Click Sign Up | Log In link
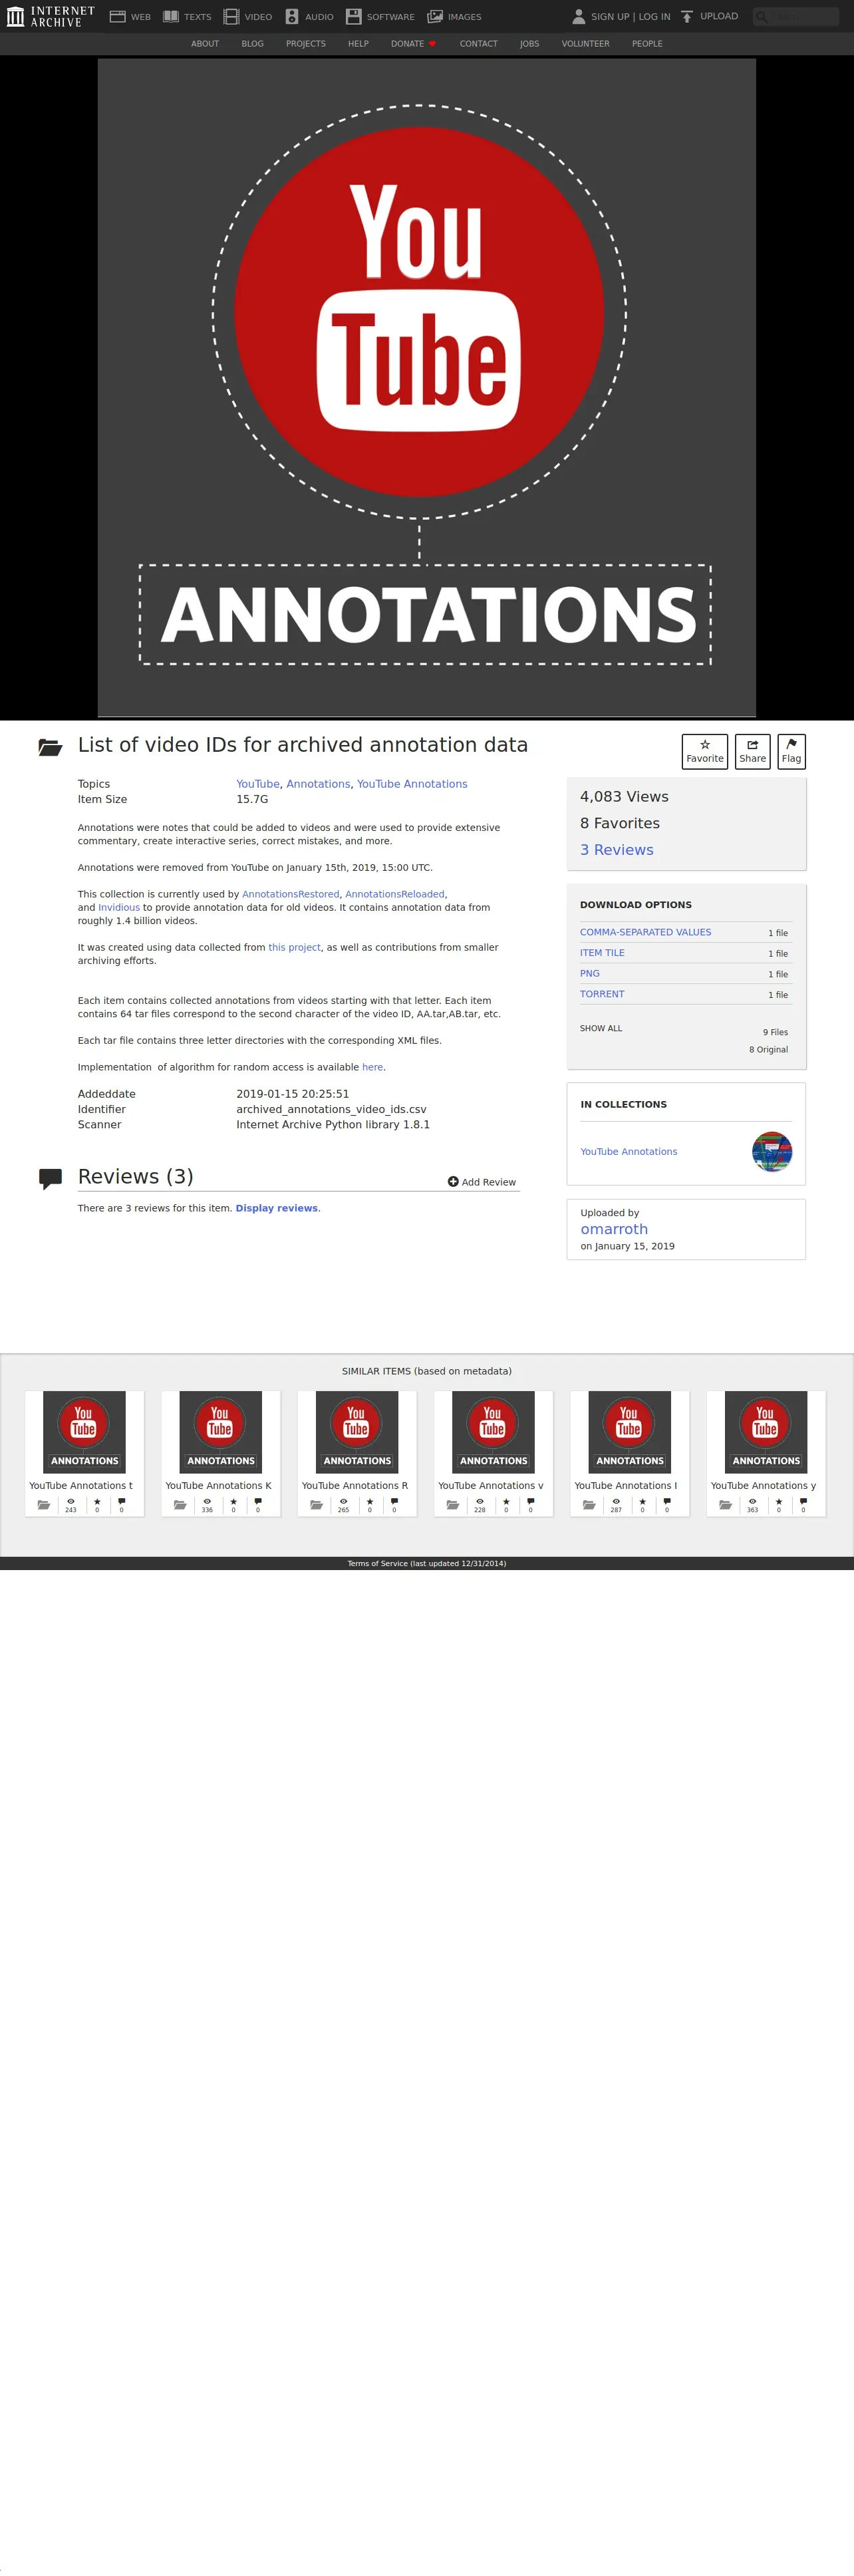The image size is (854, 2576). (x=630, y=17)
